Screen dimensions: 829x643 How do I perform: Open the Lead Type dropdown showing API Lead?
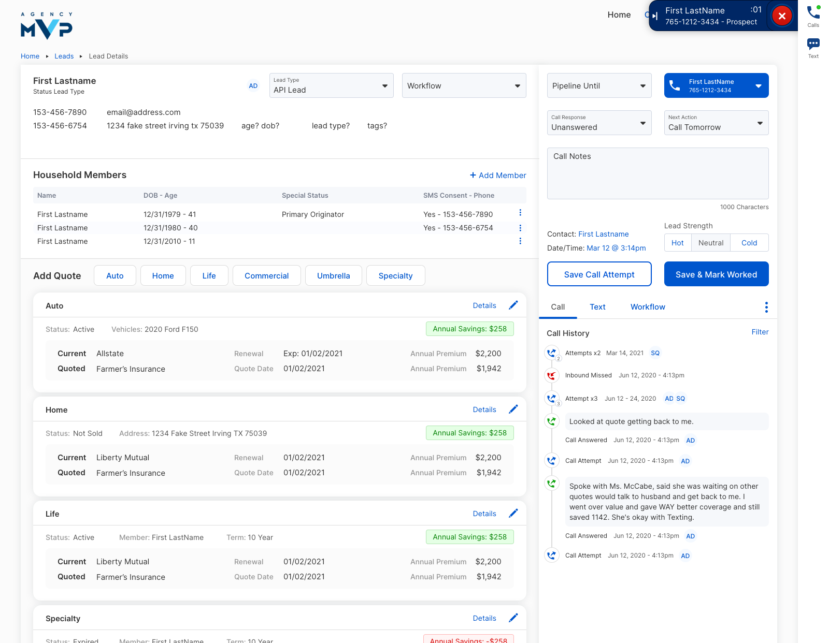(x=331, y=85)
